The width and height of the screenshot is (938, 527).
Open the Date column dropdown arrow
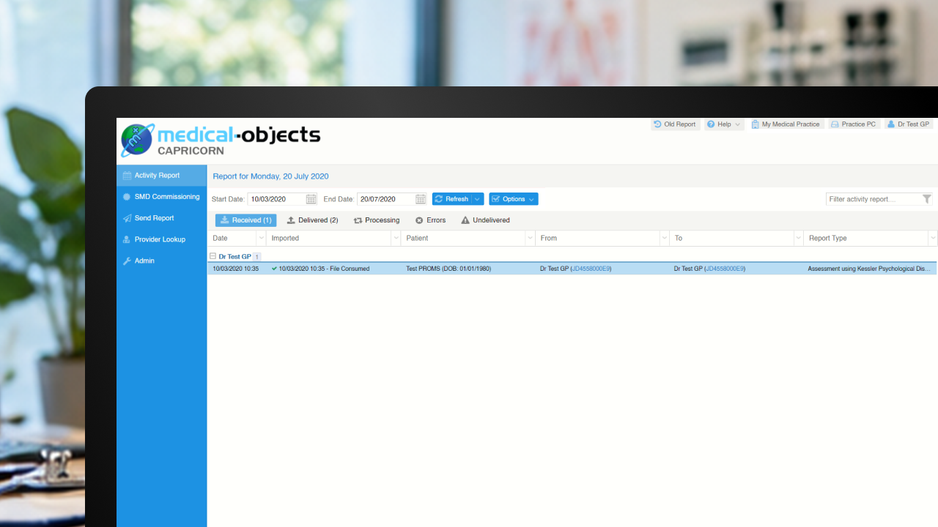261,238
